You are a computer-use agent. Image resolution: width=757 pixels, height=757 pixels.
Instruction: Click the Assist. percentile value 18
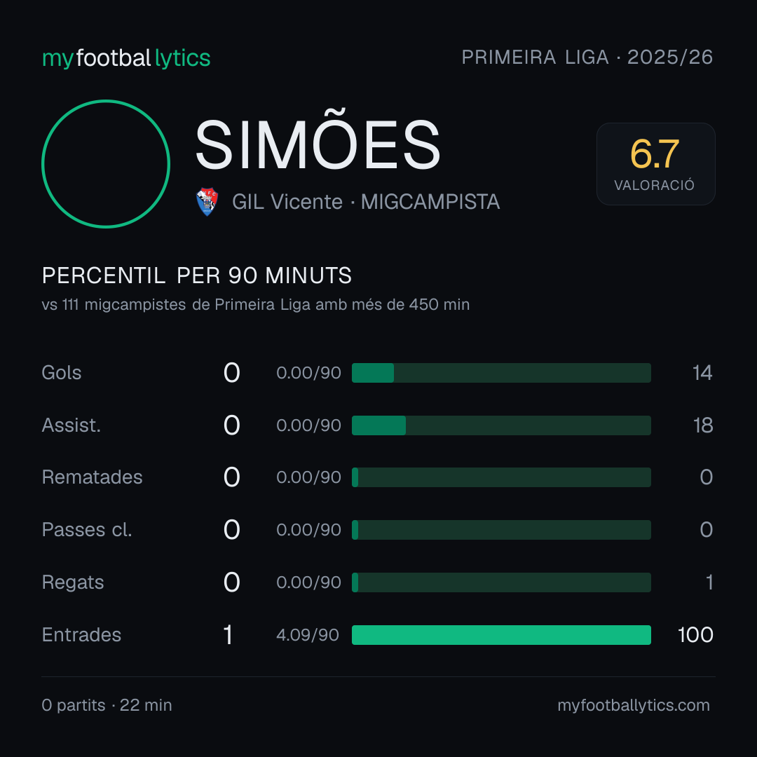pos(703,425)
